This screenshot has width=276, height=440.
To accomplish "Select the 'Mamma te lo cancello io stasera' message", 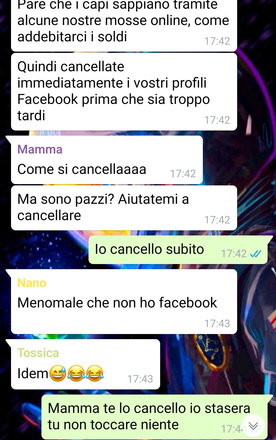I will [154, 417].
